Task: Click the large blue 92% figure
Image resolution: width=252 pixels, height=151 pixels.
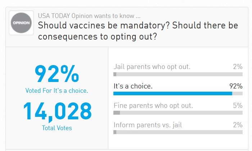Action: (x=57, y=73)
